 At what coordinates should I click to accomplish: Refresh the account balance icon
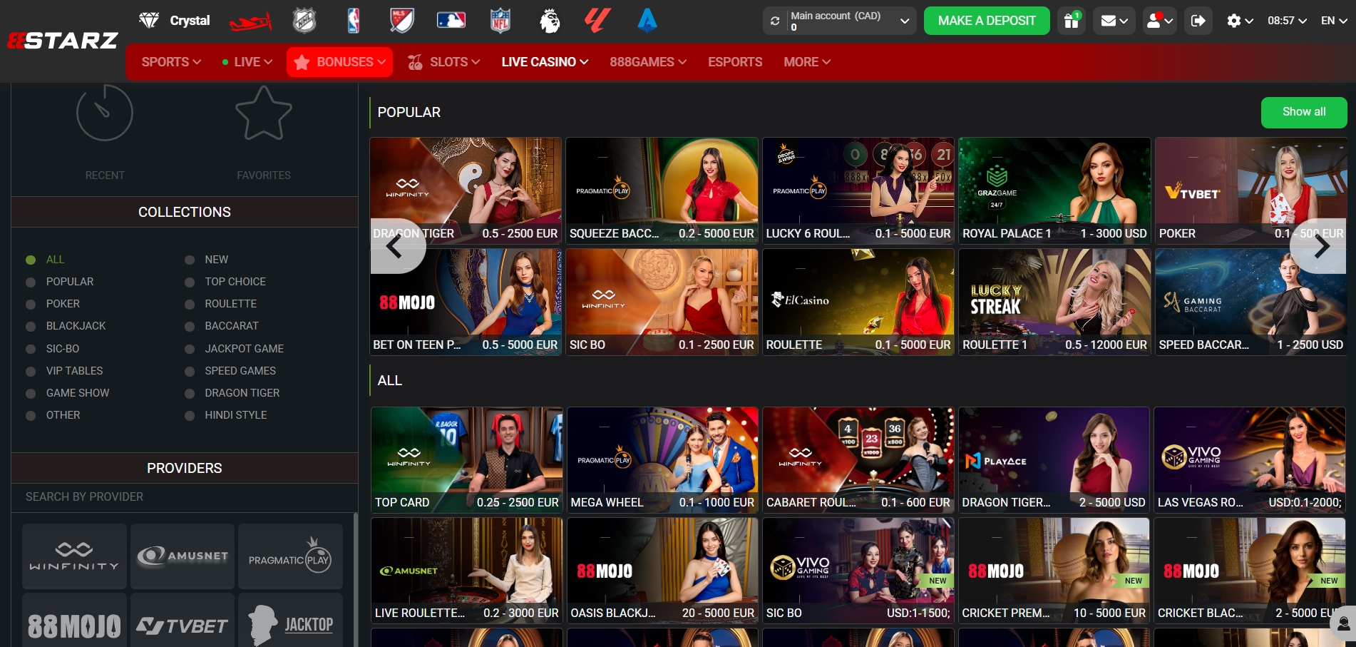775,21
